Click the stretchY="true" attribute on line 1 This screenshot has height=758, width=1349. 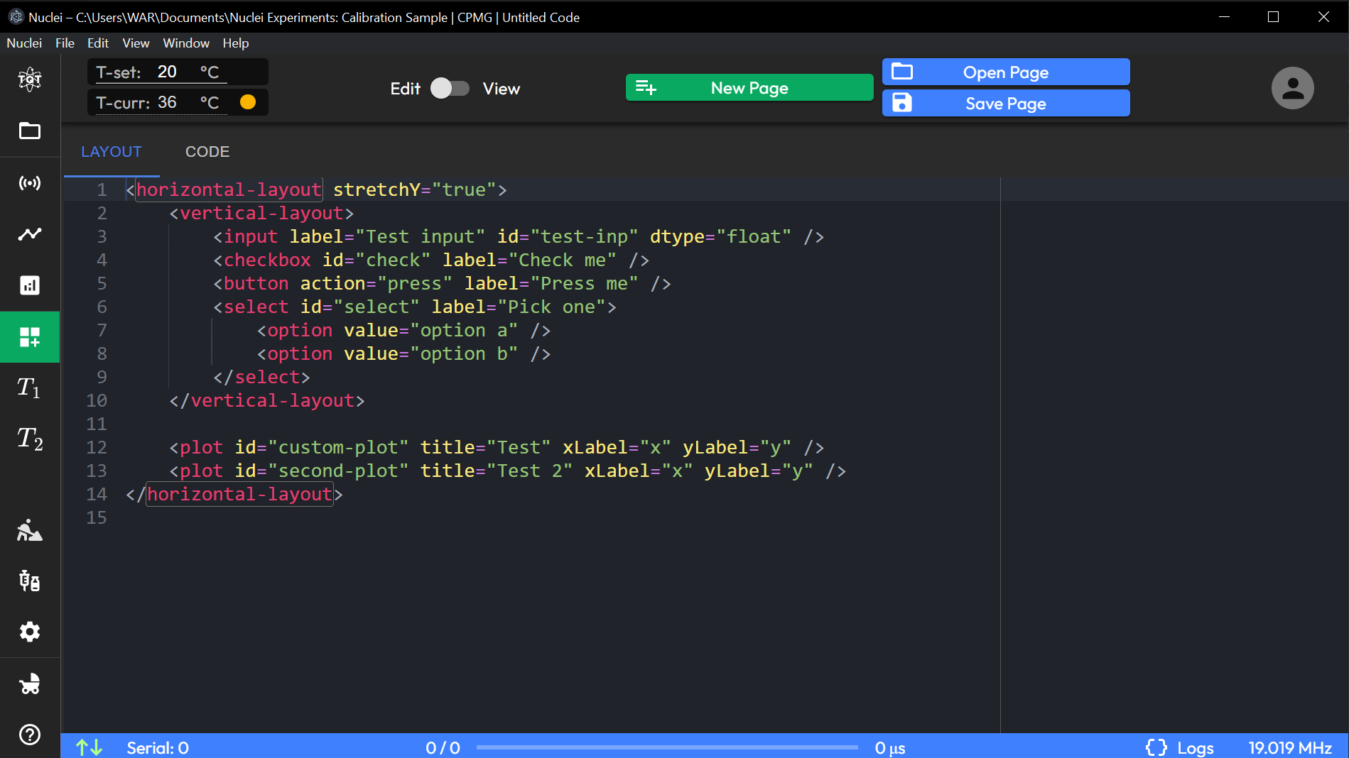415,189
